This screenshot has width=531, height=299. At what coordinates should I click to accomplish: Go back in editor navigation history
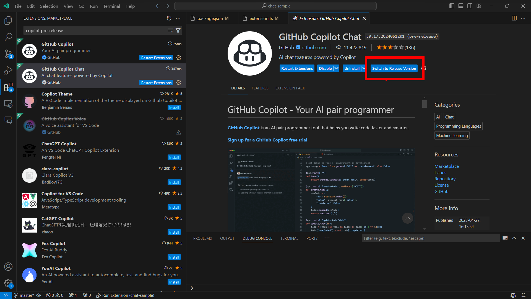[x=158, y=6]
